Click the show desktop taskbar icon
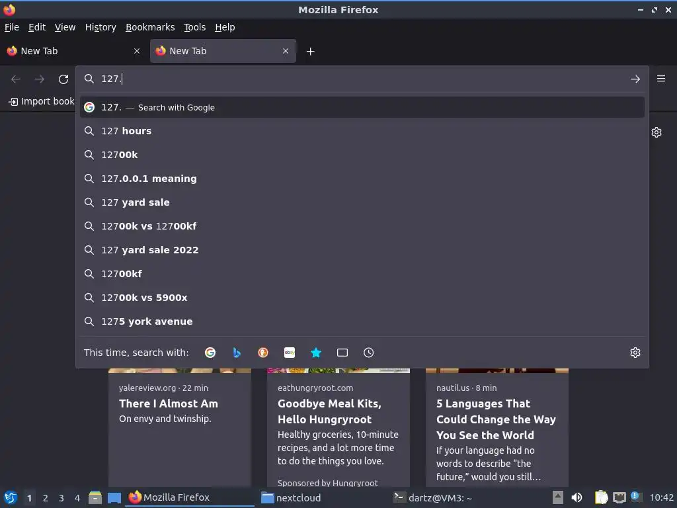This screenshot has width=677, height=508. (114, 497)
